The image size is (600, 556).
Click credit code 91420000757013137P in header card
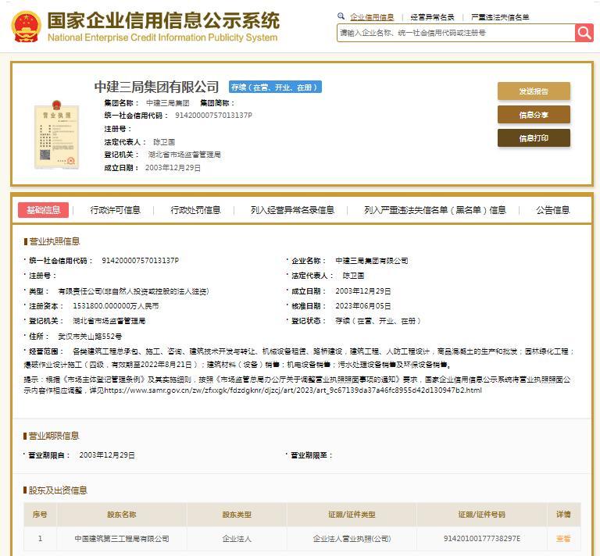pyautogui.click(x=213, y=115)
